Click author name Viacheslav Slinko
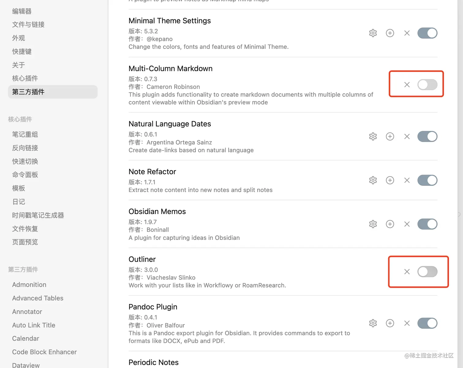This screenshot has height=368, width=463. tap(171, 278)
